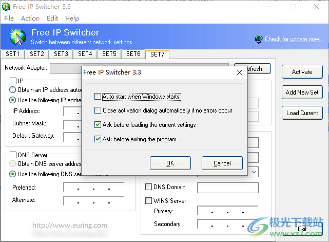Switch to the SET6 tab
The height and width of the screenshot is (242, 329).
pos(133,54)
